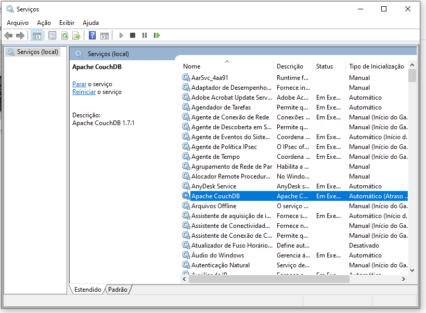This screenshot has height=313, width=426.
Task: Restart the service using toolbar restart icon
Action: coord(157,35)
